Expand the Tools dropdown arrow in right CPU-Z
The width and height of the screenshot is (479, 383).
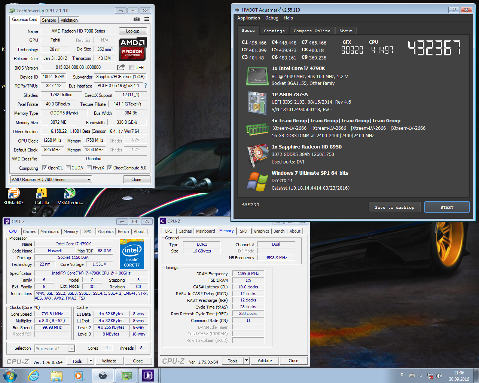pos(246,361)
